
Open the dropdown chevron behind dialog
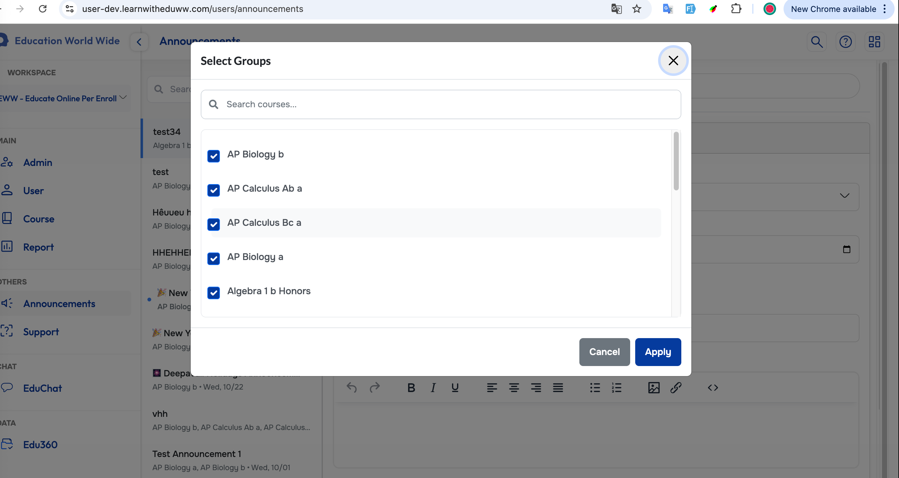tap(844, 195)
